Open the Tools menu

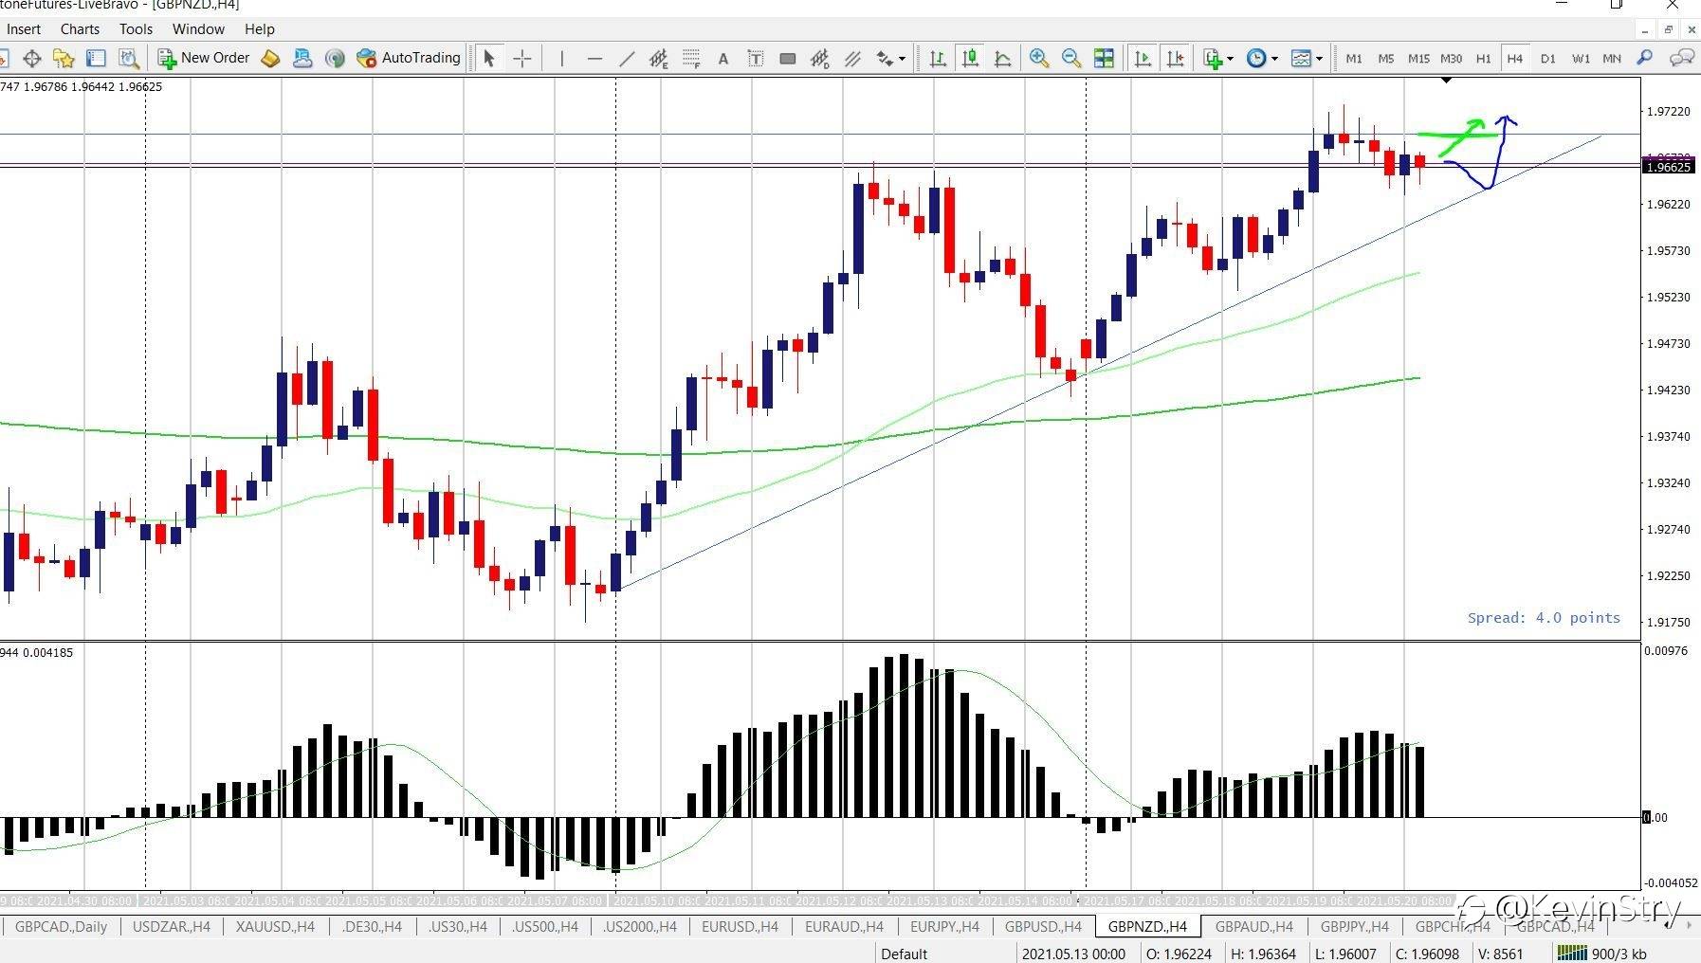[136, 28]
